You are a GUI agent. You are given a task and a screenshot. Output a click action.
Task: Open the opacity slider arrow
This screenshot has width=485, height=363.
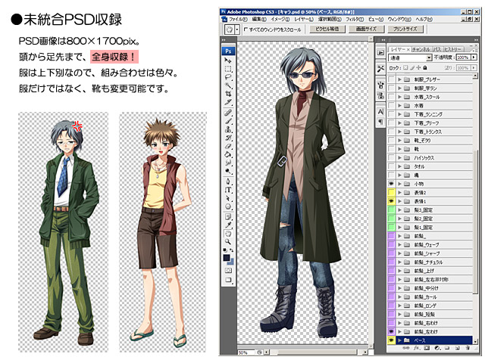coord(474,57)
